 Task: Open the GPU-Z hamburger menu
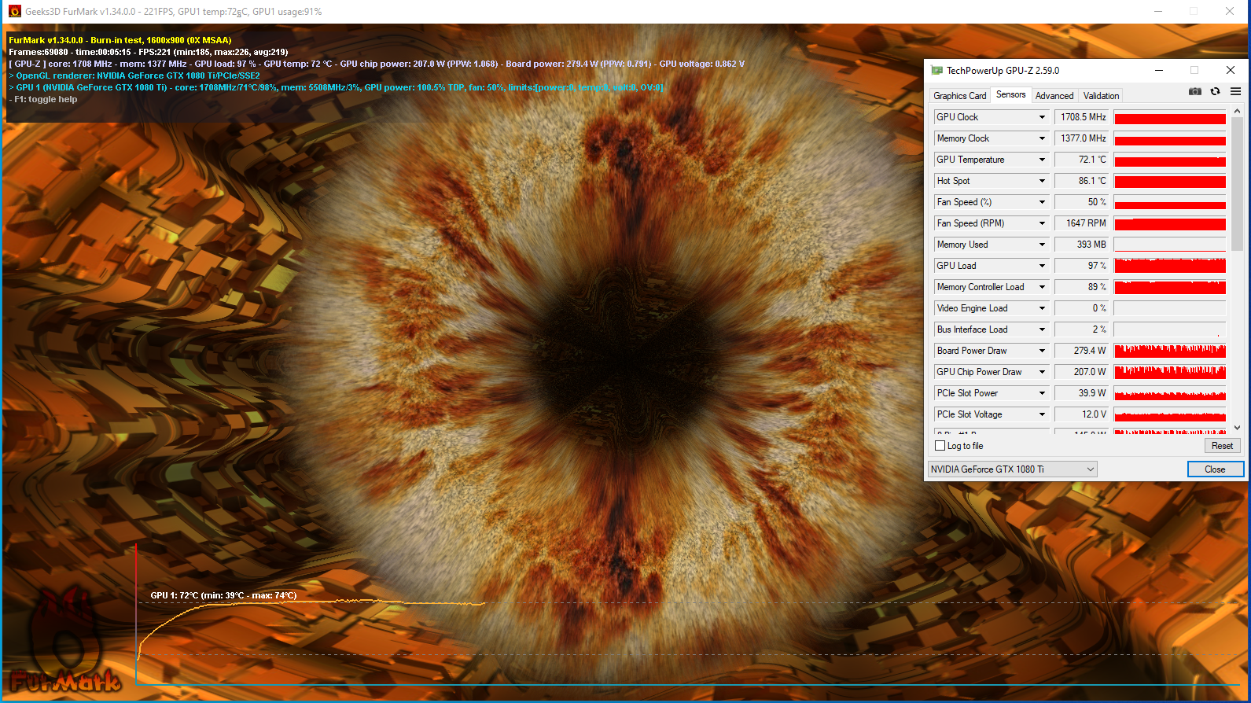[x=1235, y=92]
